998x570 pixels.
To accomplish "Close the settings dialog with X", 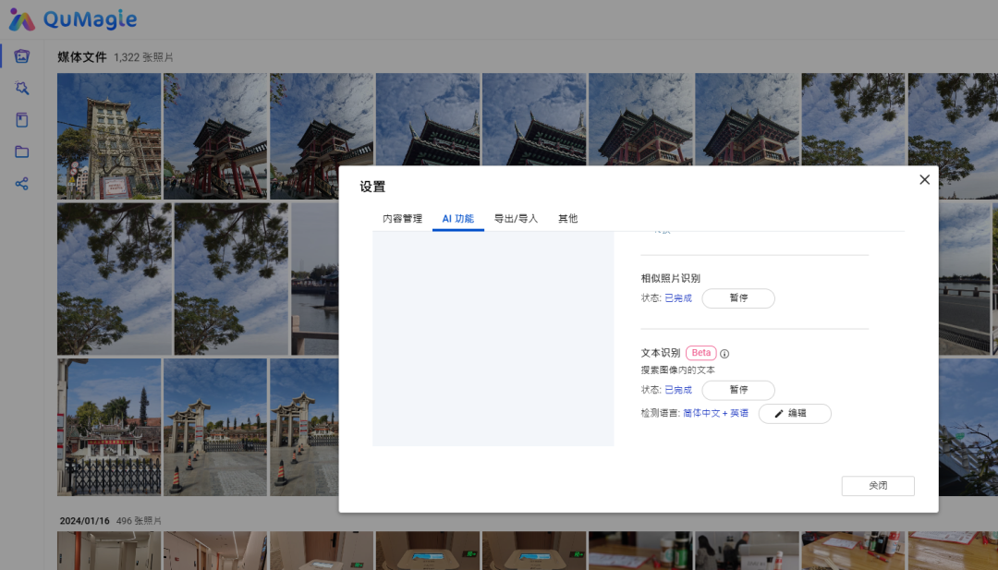I will point(924,179).
